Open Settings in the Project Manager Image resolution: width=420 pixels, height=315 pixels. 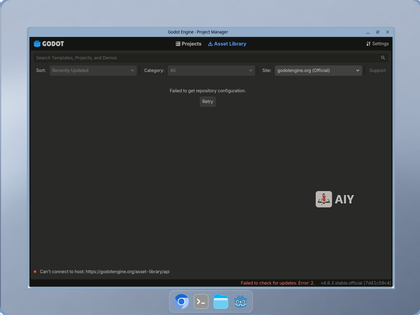coord(377,44)
